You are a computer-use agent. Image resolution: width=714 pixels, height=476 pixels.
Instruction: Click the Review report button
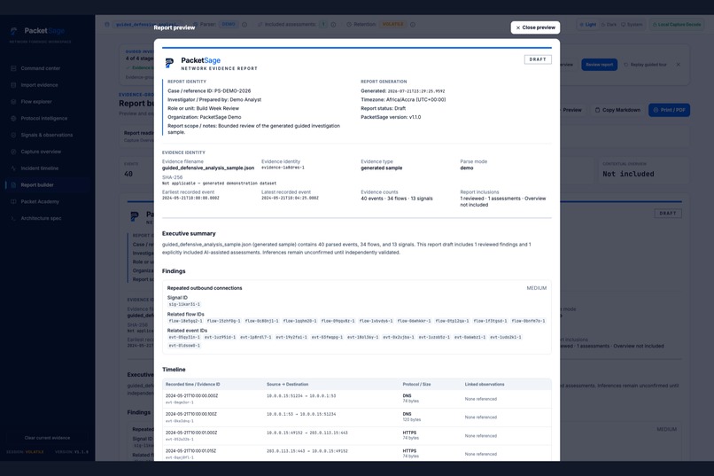pos(599,65)
